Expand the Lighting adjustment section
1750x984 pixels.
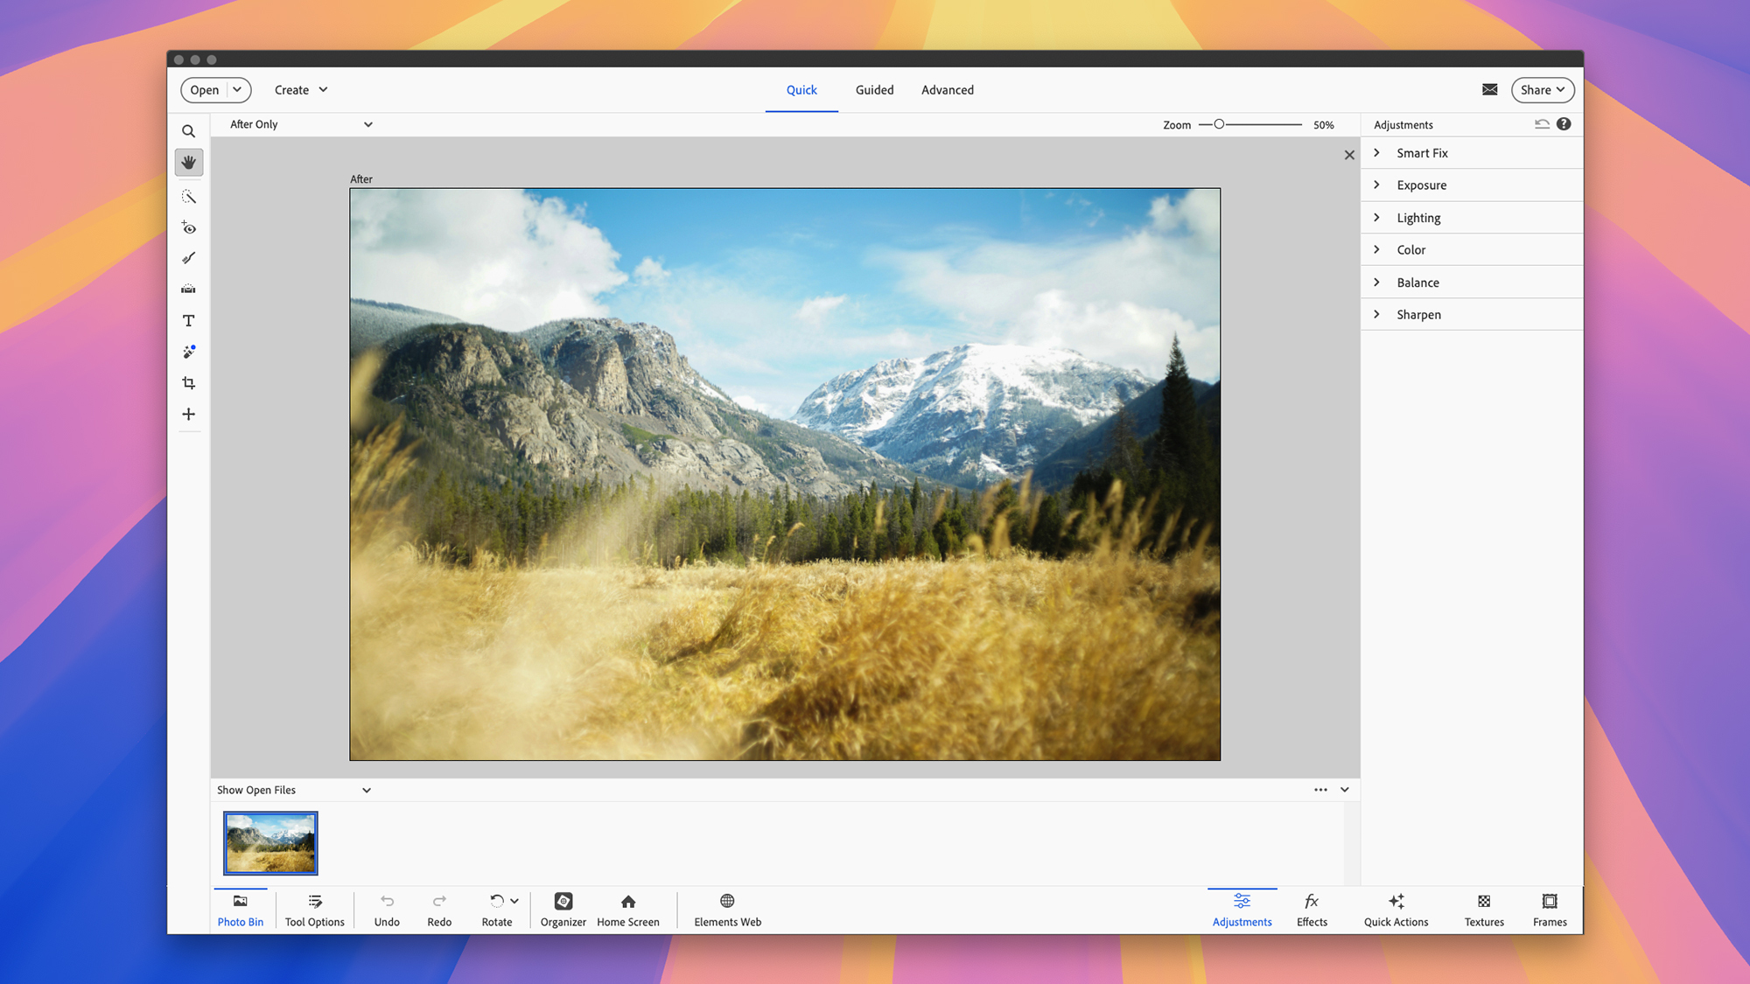1418,217
